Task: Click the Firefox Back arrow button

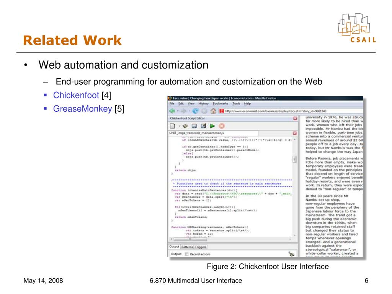Action: pos(172,111)
